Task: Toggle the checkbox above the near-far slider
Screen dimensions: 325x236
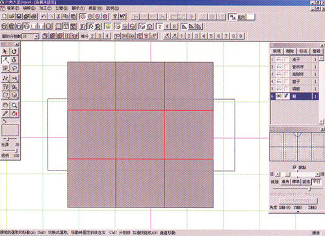Action: [x=294, y=167]
